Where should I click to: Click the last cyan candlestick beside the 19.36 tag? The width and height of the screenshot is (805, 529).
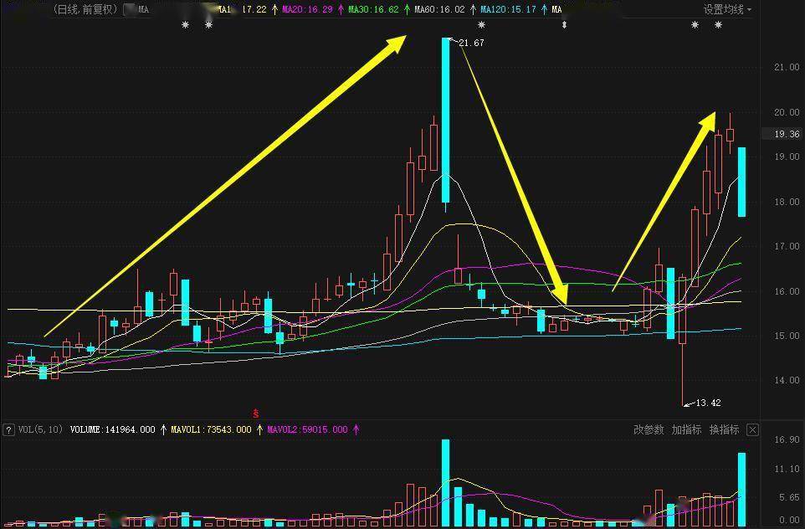pos(742,182)
